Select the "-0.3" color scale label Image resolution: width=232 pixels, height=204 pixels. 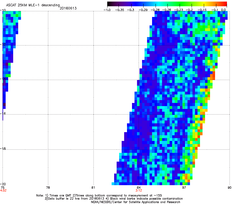[130, 10]
